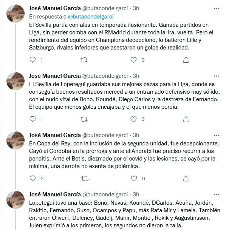This screenshot has width=226, height=230.
Task: Open José Manuel García's profile from the first tweet
Action: pos(55,8)
